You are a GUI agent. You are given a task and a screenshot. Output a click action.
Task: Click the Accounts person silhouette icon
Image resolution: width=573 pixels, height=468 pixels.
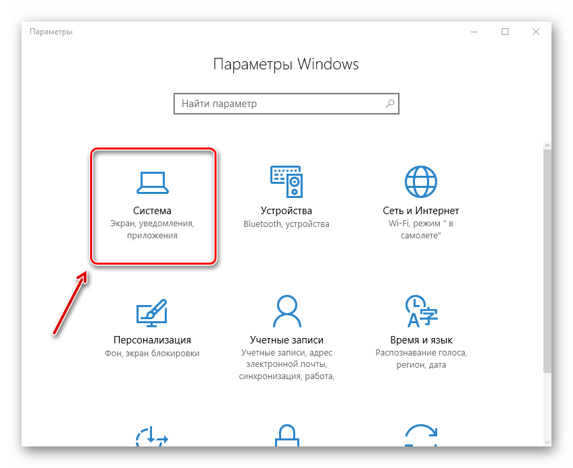click(x=286, y=310)
